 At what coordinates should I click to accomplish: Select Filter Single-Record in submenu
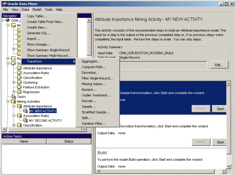[x=98, y=78]
